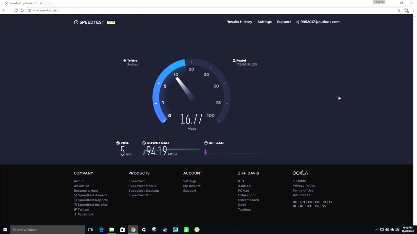Open Settings in top navigation
Image resolution: width=417 pixels, height=234 pixels.
point(265,22)
